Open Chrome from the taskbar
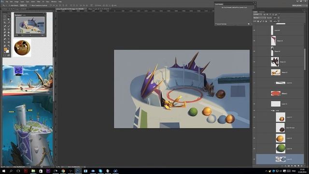The image size is (309, 174). [63, 171]
